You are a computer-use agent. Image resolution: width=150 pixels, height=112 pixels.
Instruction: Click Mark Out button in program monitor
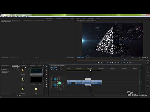pyautogui.click(x=104, y=63)
